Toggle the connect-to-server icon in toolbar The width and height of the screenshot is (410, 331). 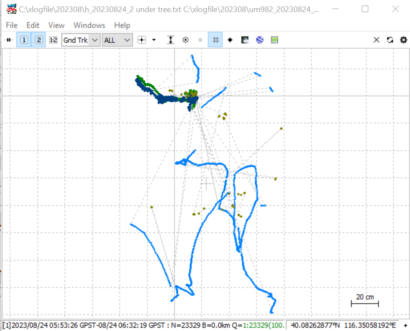[9, 40]
